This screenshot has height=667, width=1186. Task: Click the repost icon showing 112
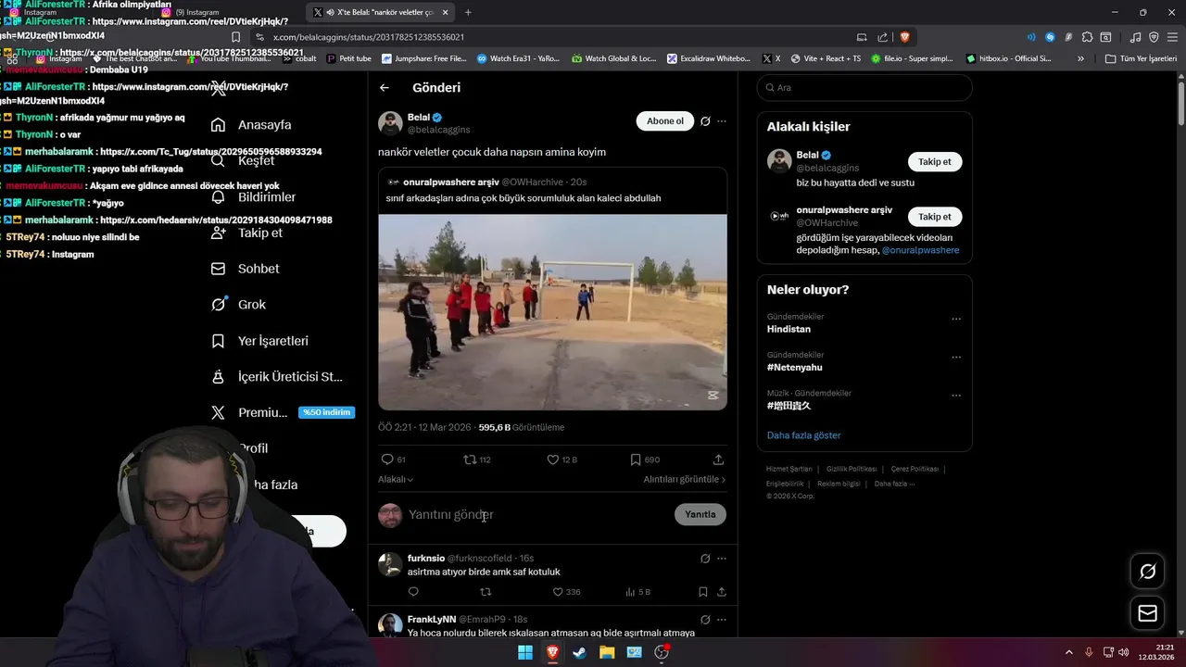tap(470, 459)
